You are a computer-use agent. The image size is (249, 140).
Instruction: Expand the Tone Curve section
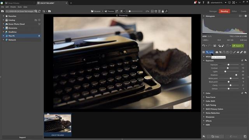coord(204,97)
